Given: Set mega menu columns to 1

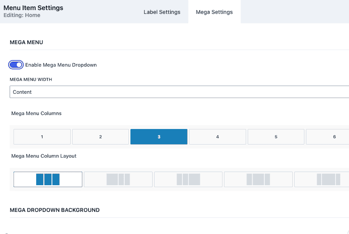Looking at the screenshot, I should (x=42, y=137).
